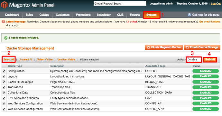Click ENABLED status of the Configuration row
Image resolution: width=222 pixels, height=116 pixels.
click(206, 71)
